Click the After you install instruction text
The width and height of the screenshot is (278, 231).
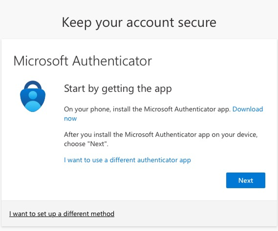click(x=161, y=139)
